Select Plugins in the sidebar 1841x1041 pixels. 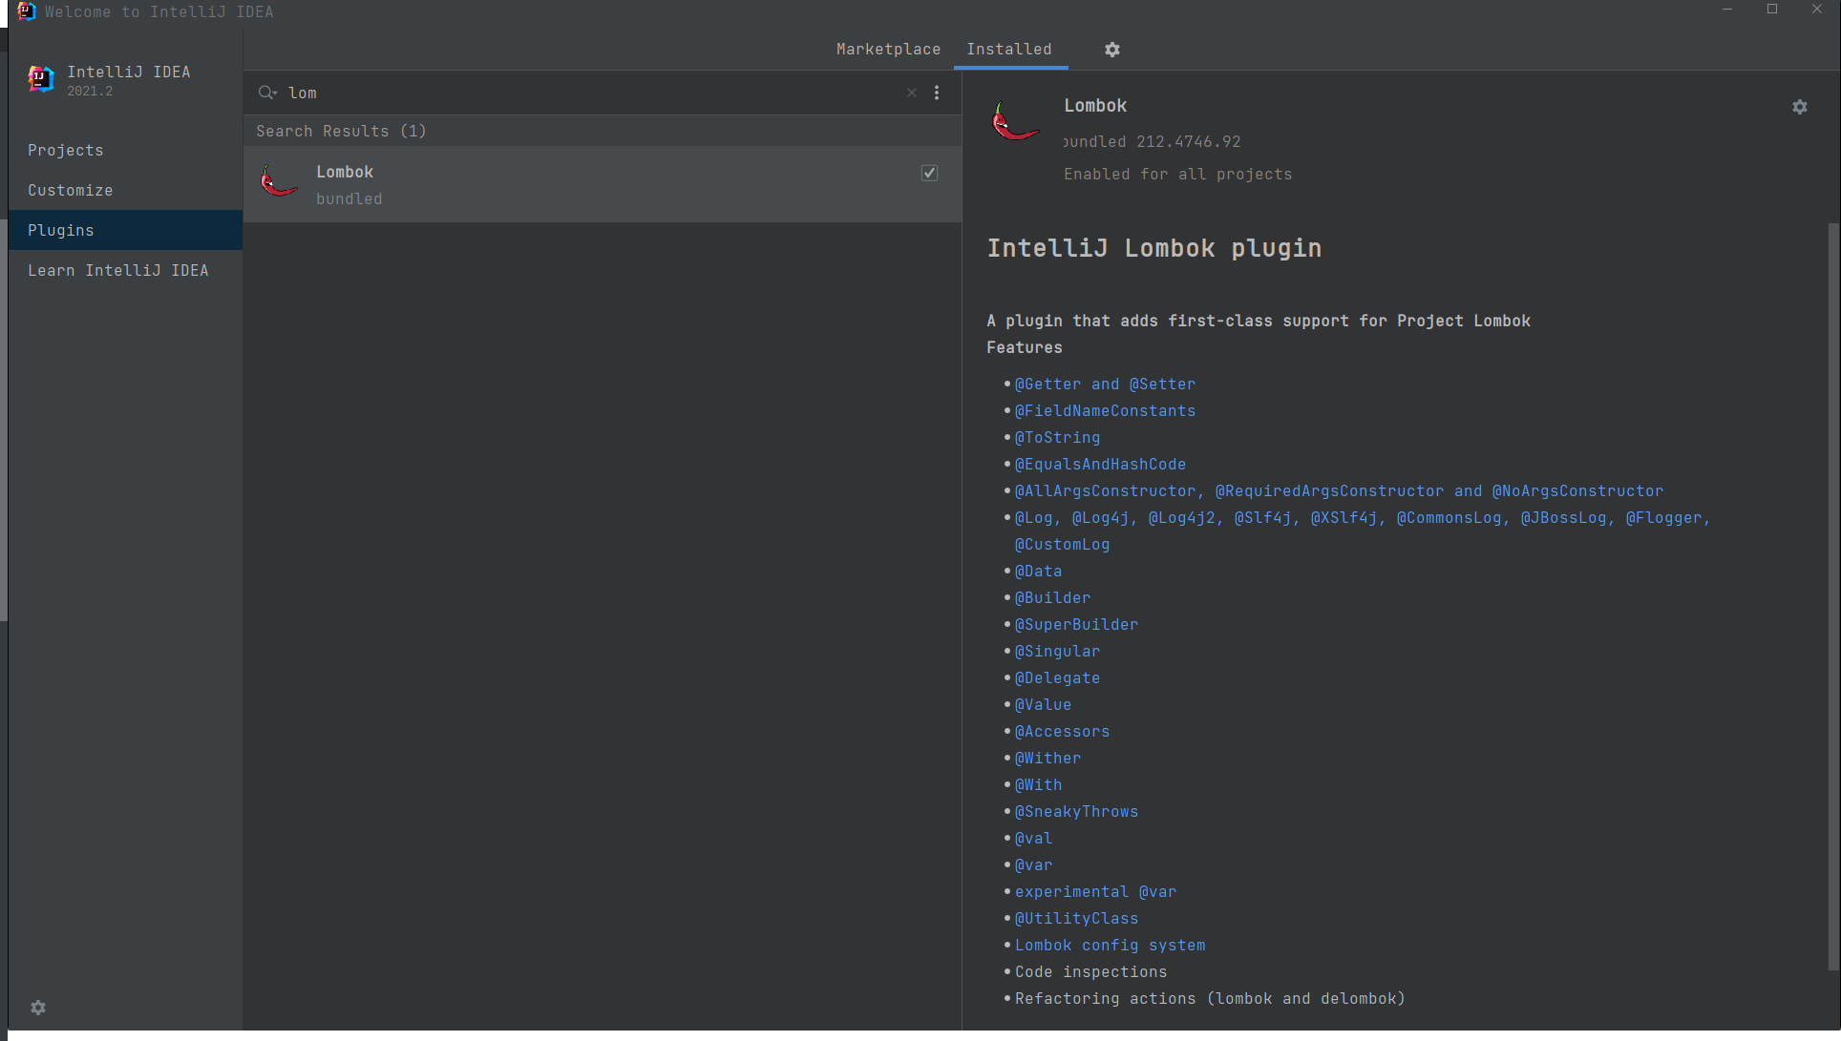pos(125,230)
